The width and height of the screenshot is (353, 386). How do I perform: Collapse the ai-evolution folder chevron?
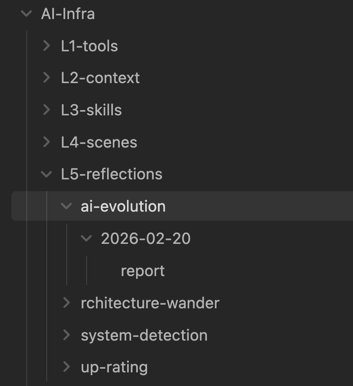[x=66, y=206]
